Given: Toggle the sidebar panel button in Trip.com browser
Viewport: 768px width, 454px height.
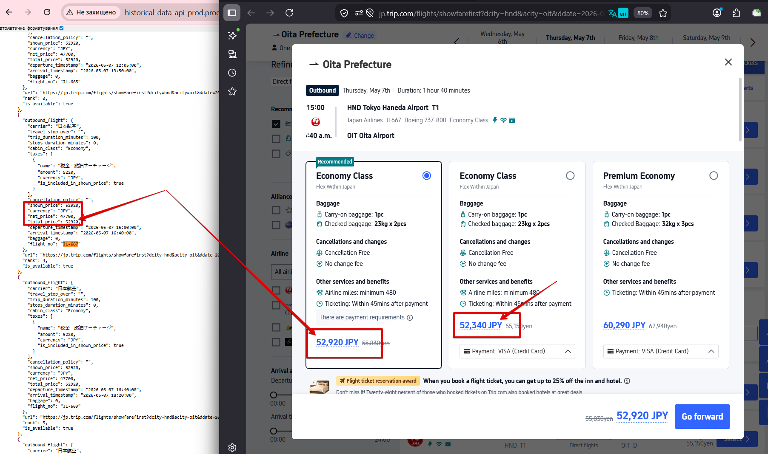Looking at the screenshot, I should [x=232, y=13].
